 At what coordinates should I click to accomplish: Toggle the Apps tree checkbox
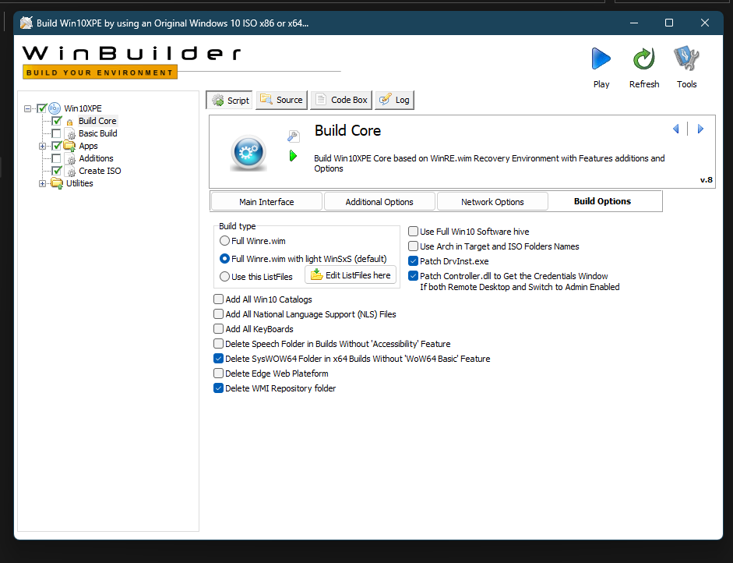pyautogui.click(x=57, y=146)
